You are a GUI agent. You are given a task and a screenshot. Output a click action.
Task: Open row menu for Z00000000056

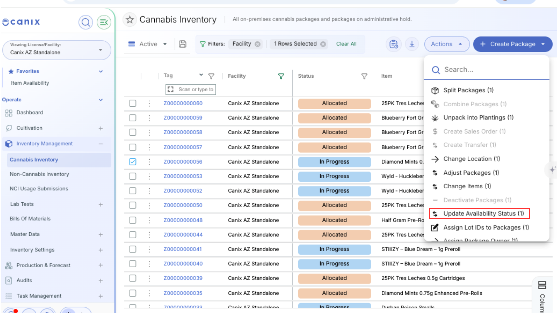click(x=149, y=162)
